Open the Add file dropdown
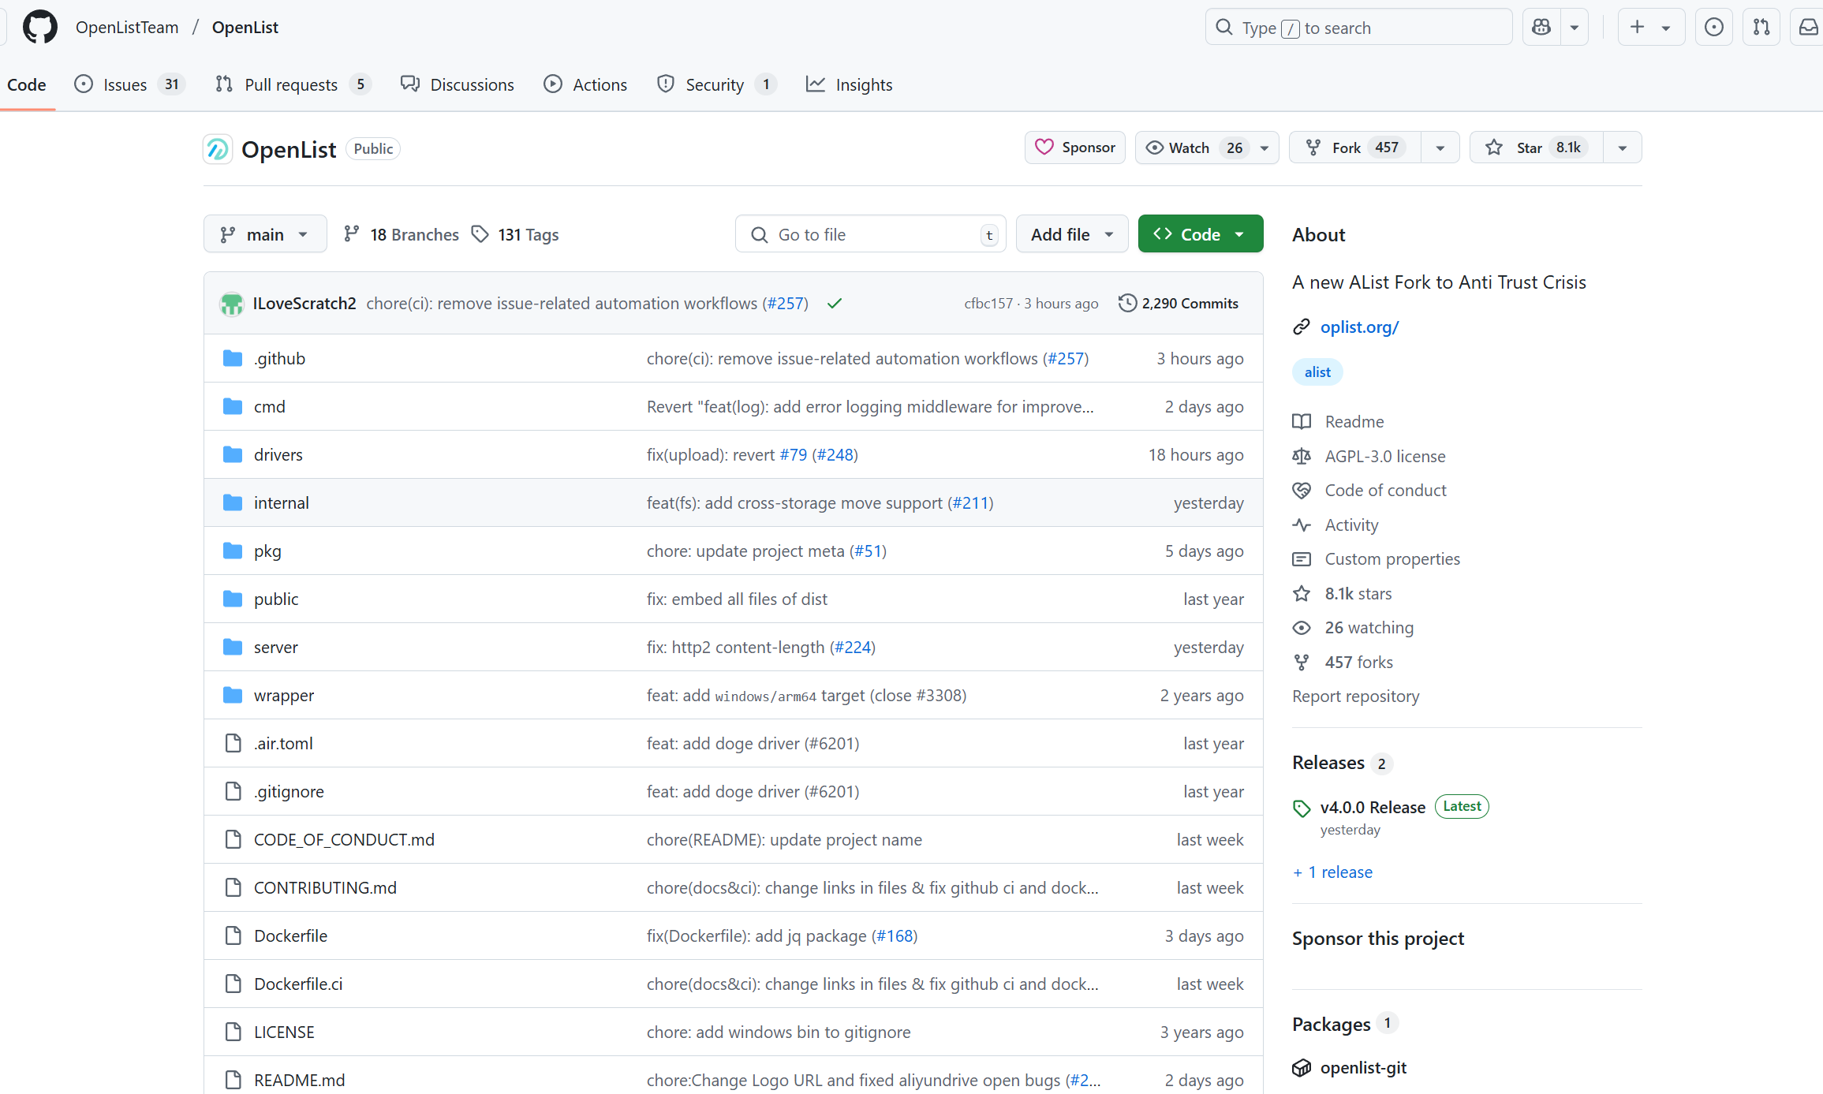The height and width of the screenshot is (1094, 1823). (x=1072, y=234)
